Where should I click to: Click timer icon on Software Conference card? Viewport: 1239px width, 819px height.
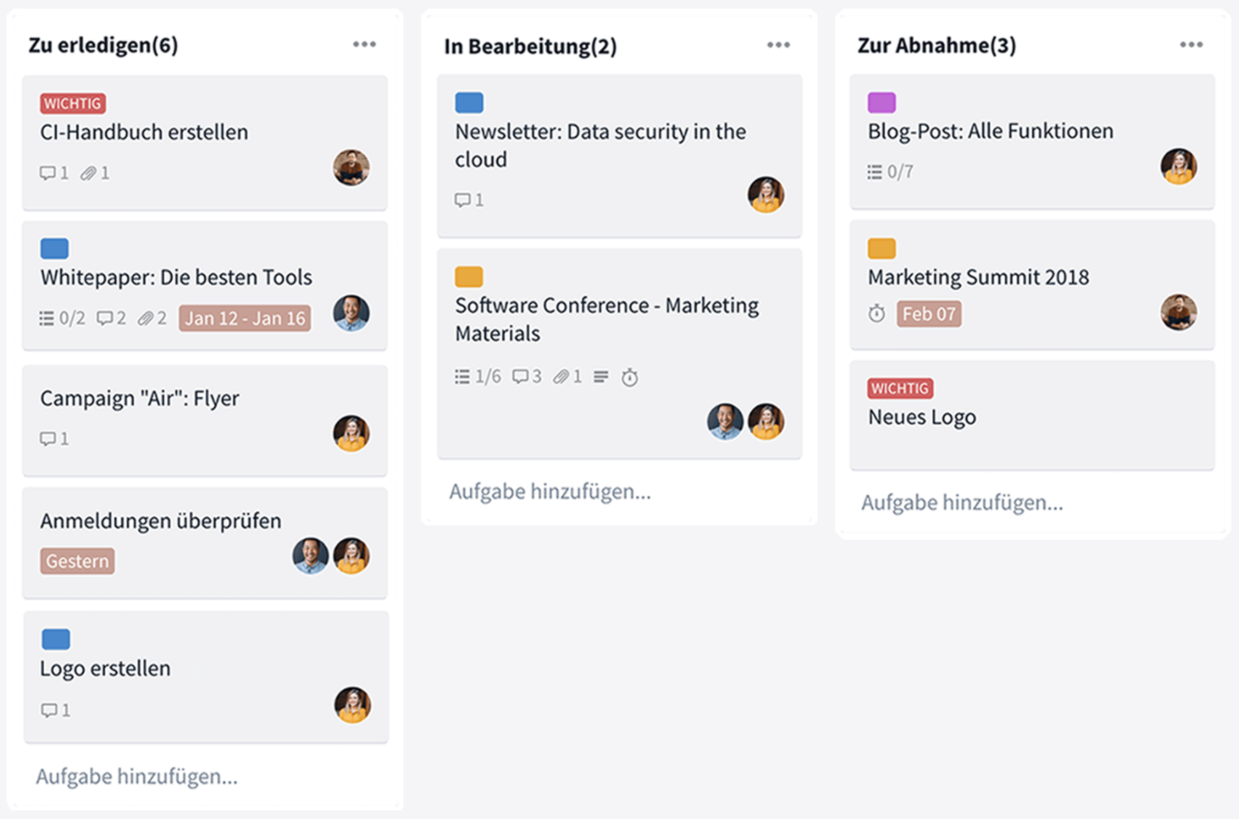[x=630, y=377]
